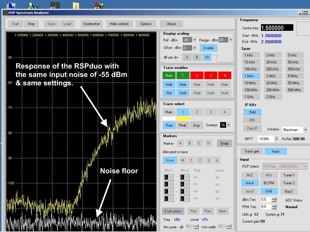Toggle BiasT power

coord(289,191)
